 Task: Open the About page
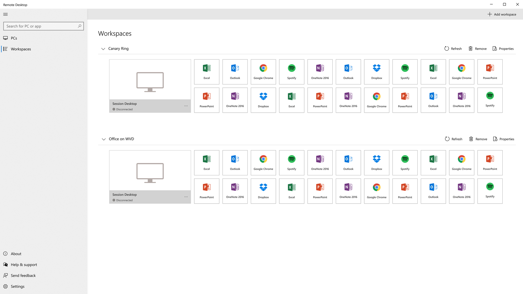43,254
